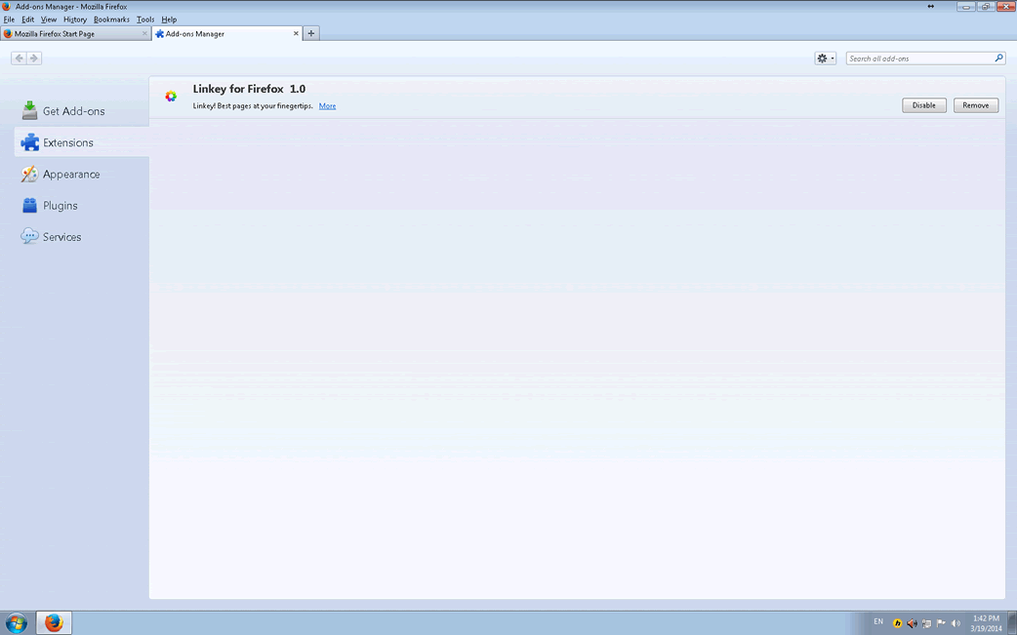Click the Search all add-ons field
The height and width of the screenshot is (635, 1017).
(x=917, y=59)
